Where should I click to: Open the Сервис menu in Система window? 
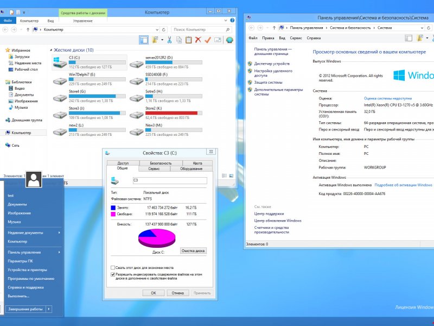point(296,38)
